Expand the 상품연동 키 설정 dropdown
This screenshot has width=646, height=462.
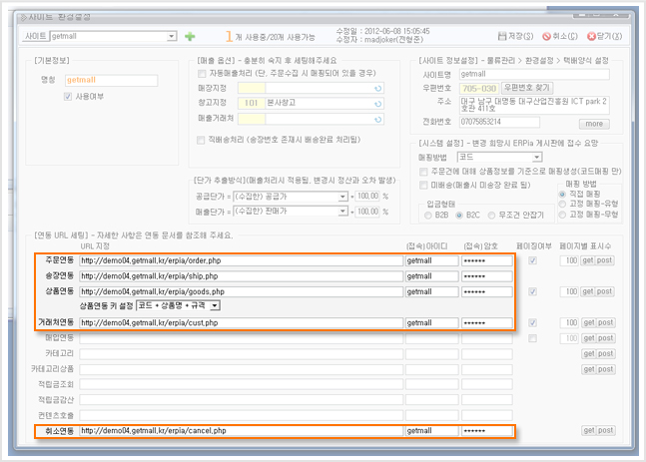[215, 305]
